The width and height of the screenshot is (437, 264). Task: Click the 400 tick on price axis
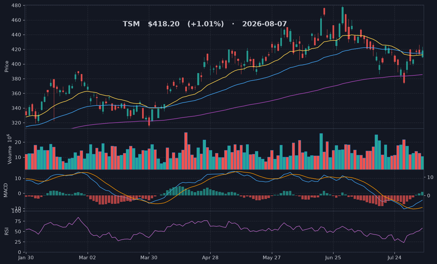(16, 64)
